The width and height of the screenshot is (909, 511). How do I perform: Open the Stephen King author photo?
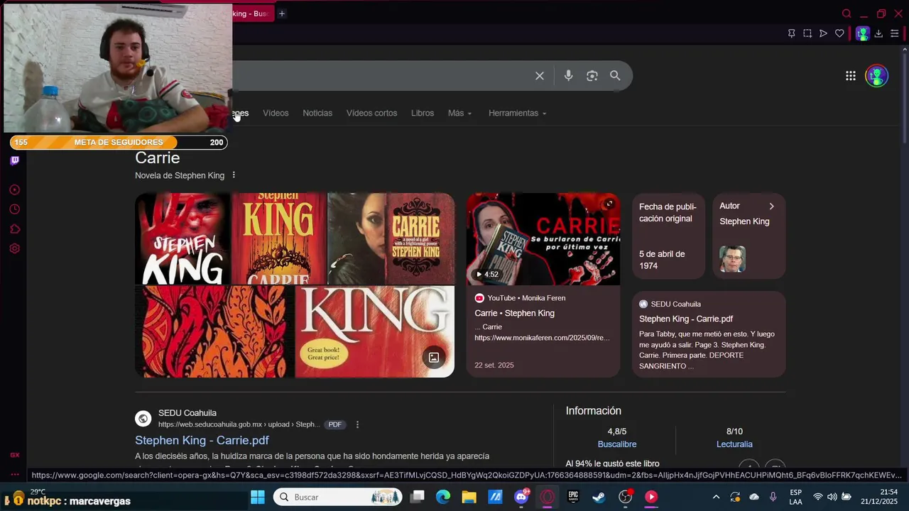point(732,259)
